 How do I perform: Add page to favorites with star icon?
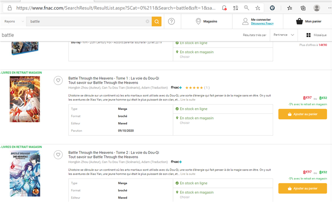click(x=258, y=8)
